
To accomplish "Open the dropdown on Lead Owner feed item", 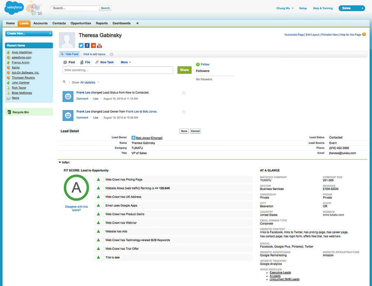I will click(184, 112).
